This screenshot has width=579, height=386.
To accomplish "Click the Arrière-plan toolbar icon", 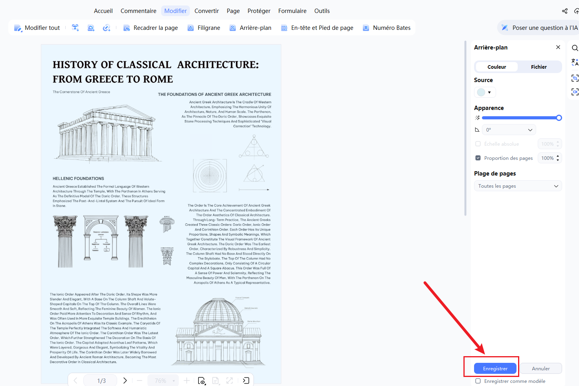I will tap(233, 28).
